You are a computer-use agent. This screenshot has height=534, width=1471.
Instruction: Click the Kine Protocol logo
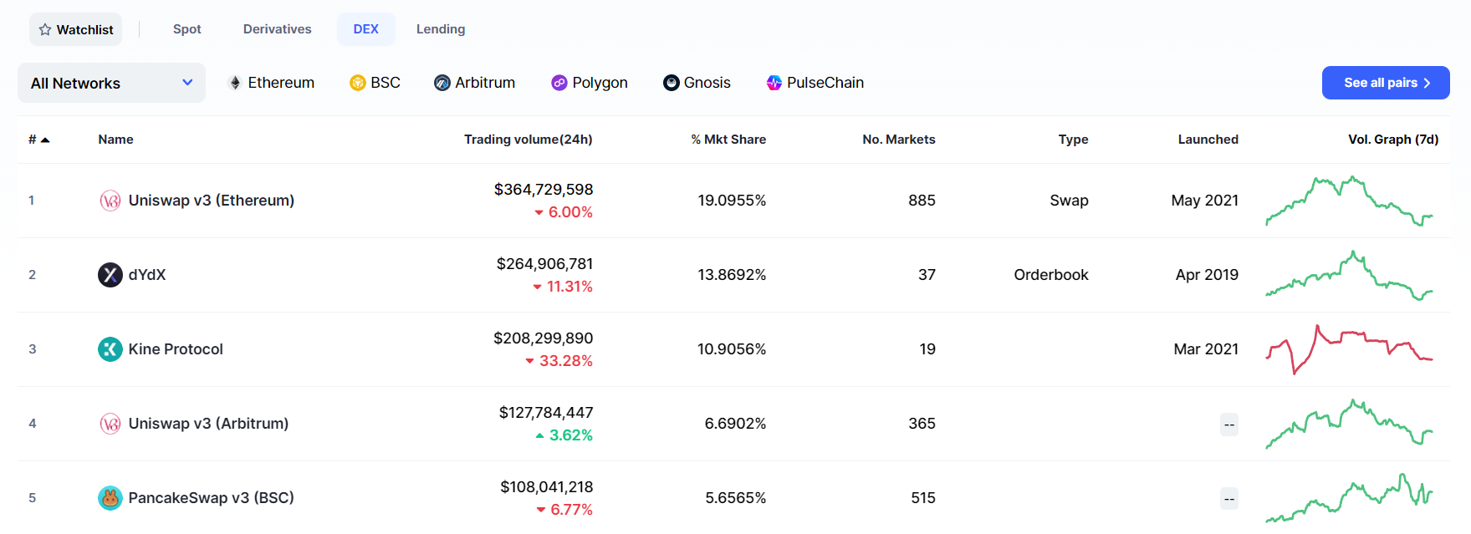tap(110, 349)
